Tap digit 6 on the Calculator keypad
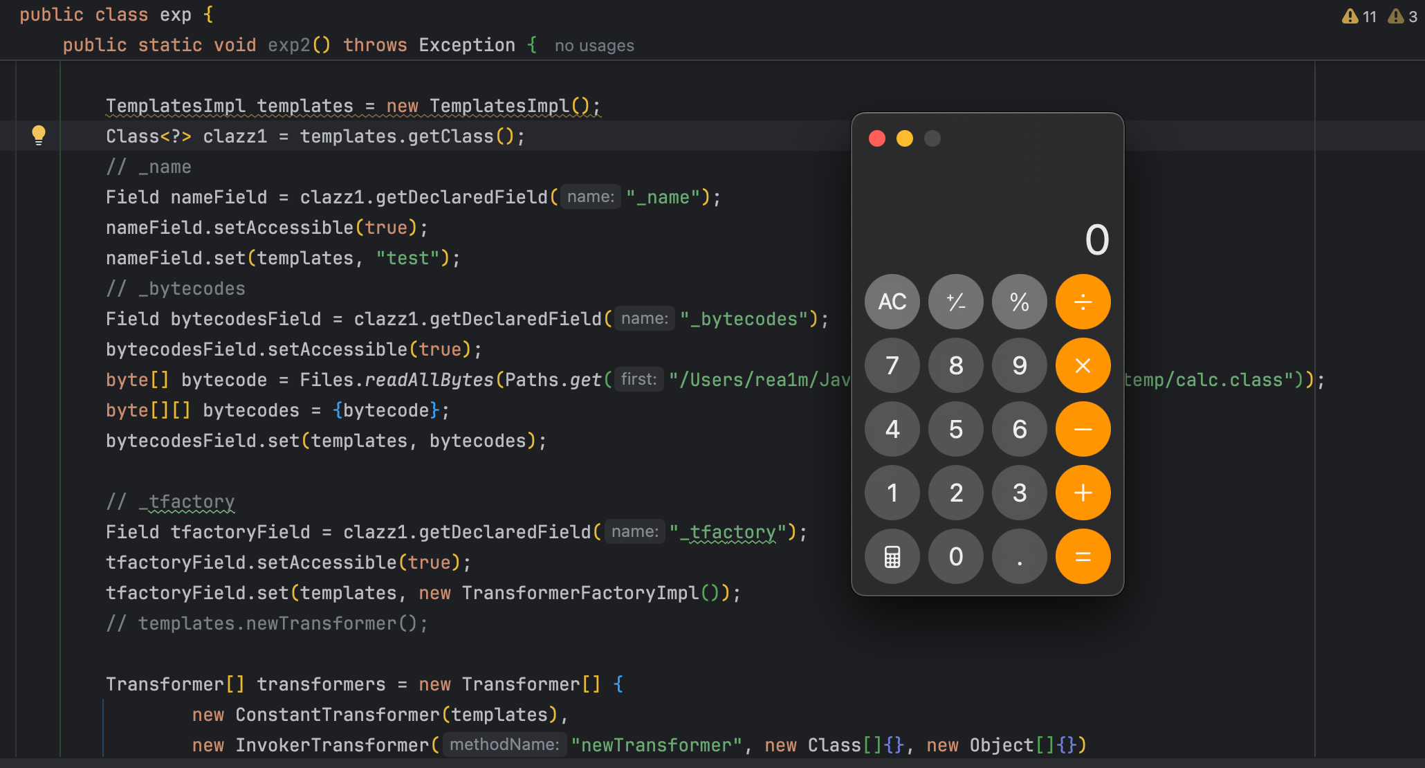Screen dimensions: 1425x768 click(1020, 429)
